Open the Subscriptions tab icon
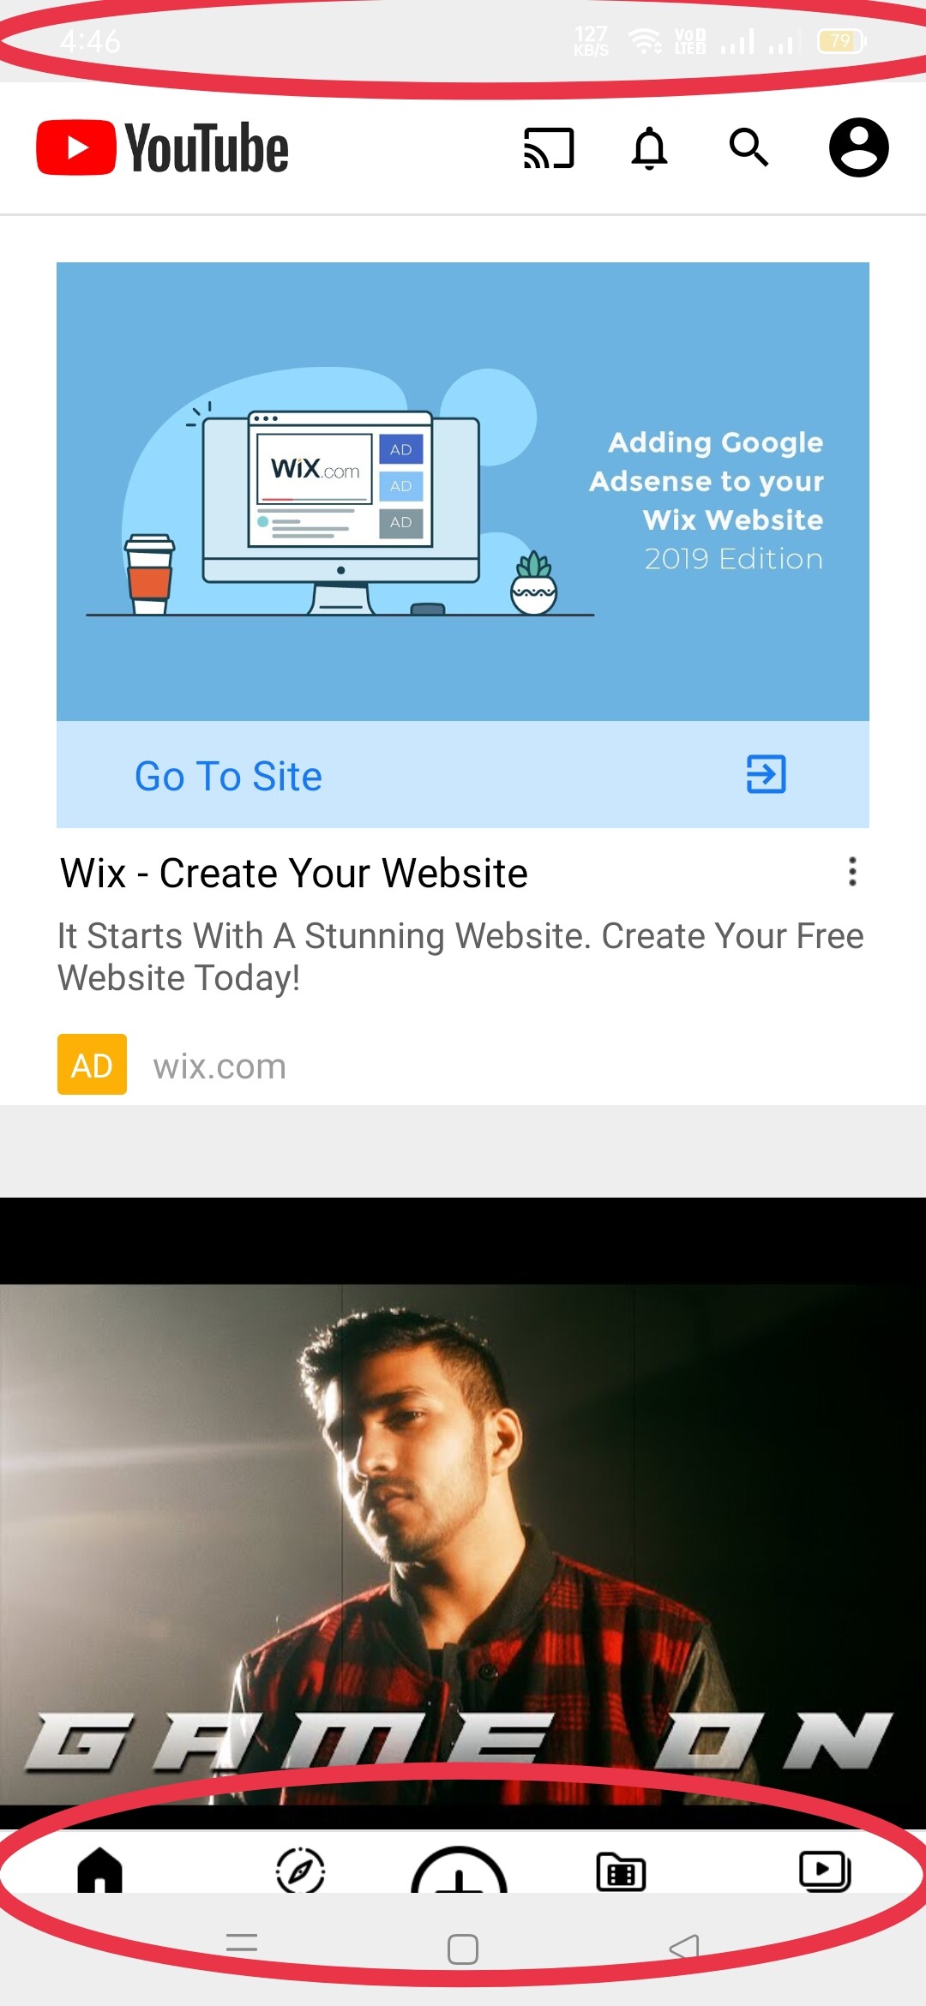The image size is (926, 2006). [621, 1871]
